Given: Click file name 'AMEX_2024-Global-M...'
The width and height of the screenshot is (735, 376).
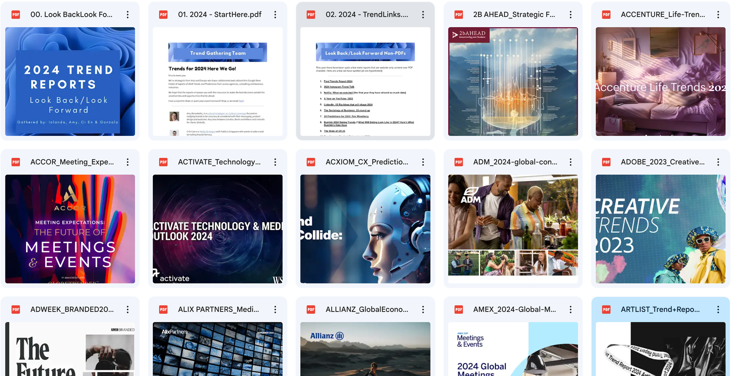Looking at the screenshot, I should click(x=514, y=310).
